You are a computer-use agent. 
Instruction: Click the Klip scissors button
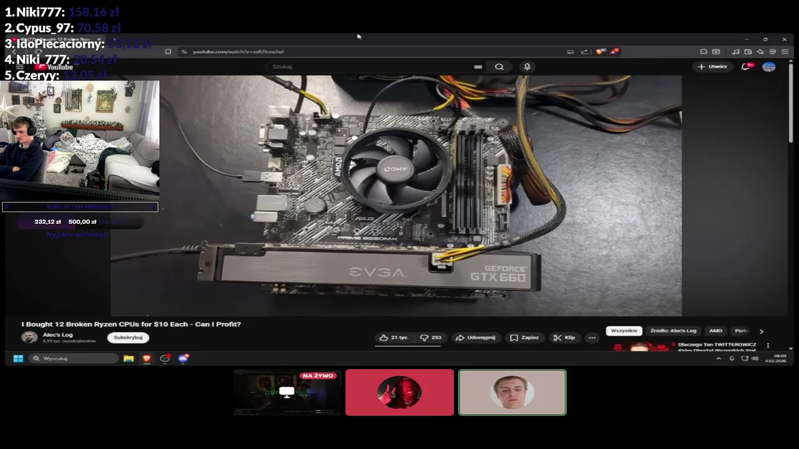tap(564, 337)
